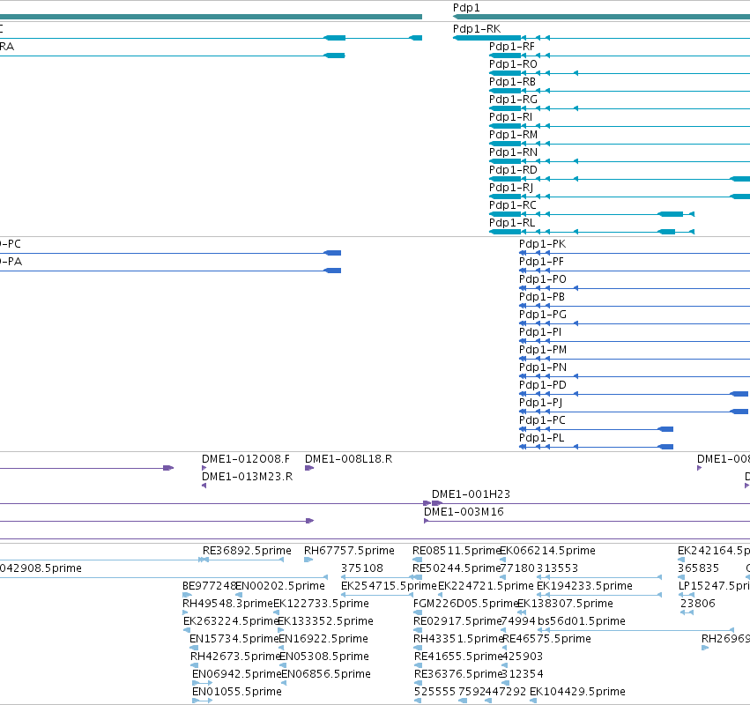This screenshot has width=750, height=705.
Task: Click protein Pdp1-PK label
Action: tap(542, 244)
